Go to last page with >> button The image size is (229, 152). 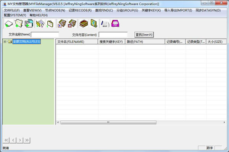(x=27, y=140)
